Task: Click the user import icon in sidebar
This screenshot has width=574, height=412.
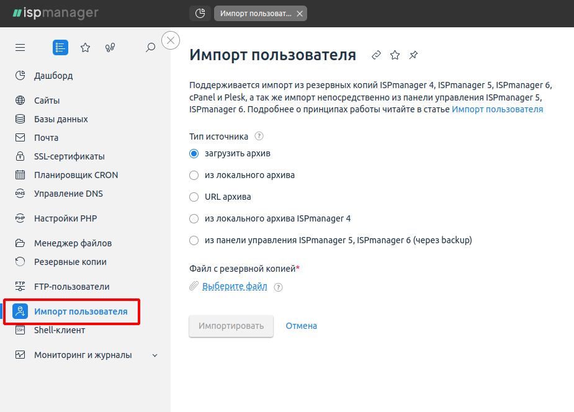Action: (20, 311)
